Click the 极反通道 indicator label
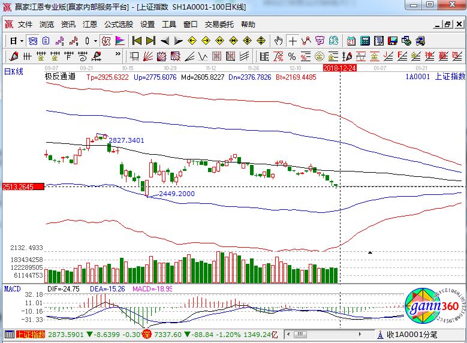This screenshot has height=343, width=467. tap(60, 77)
